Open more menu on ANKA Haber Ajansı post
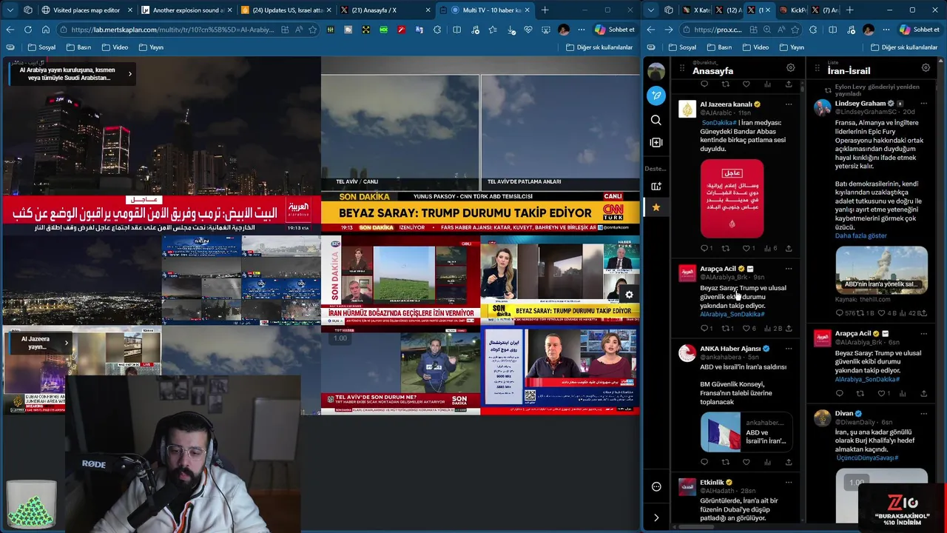 pos(789,349)
